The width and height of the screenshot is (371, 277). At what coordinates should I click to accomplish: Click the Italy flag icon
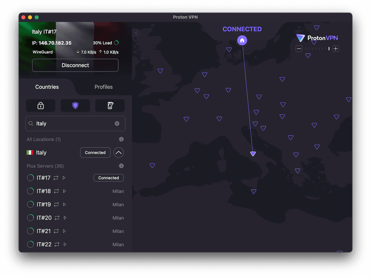30,153
